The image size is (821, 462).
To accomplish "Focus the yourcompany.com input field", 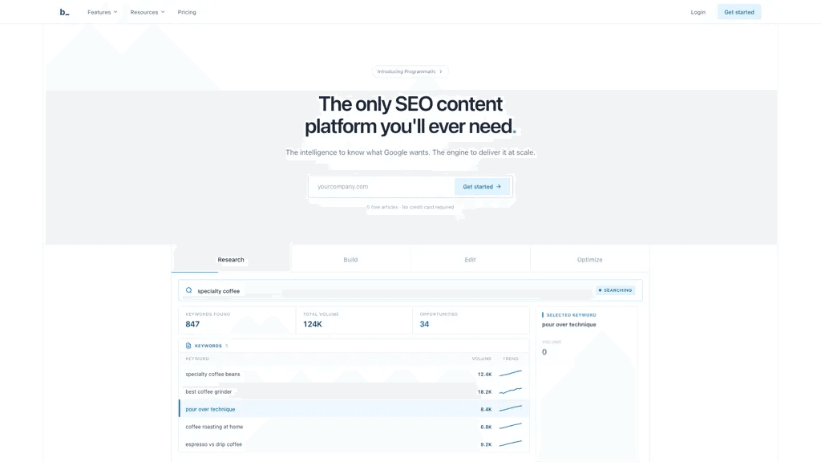I will [382, 186].
